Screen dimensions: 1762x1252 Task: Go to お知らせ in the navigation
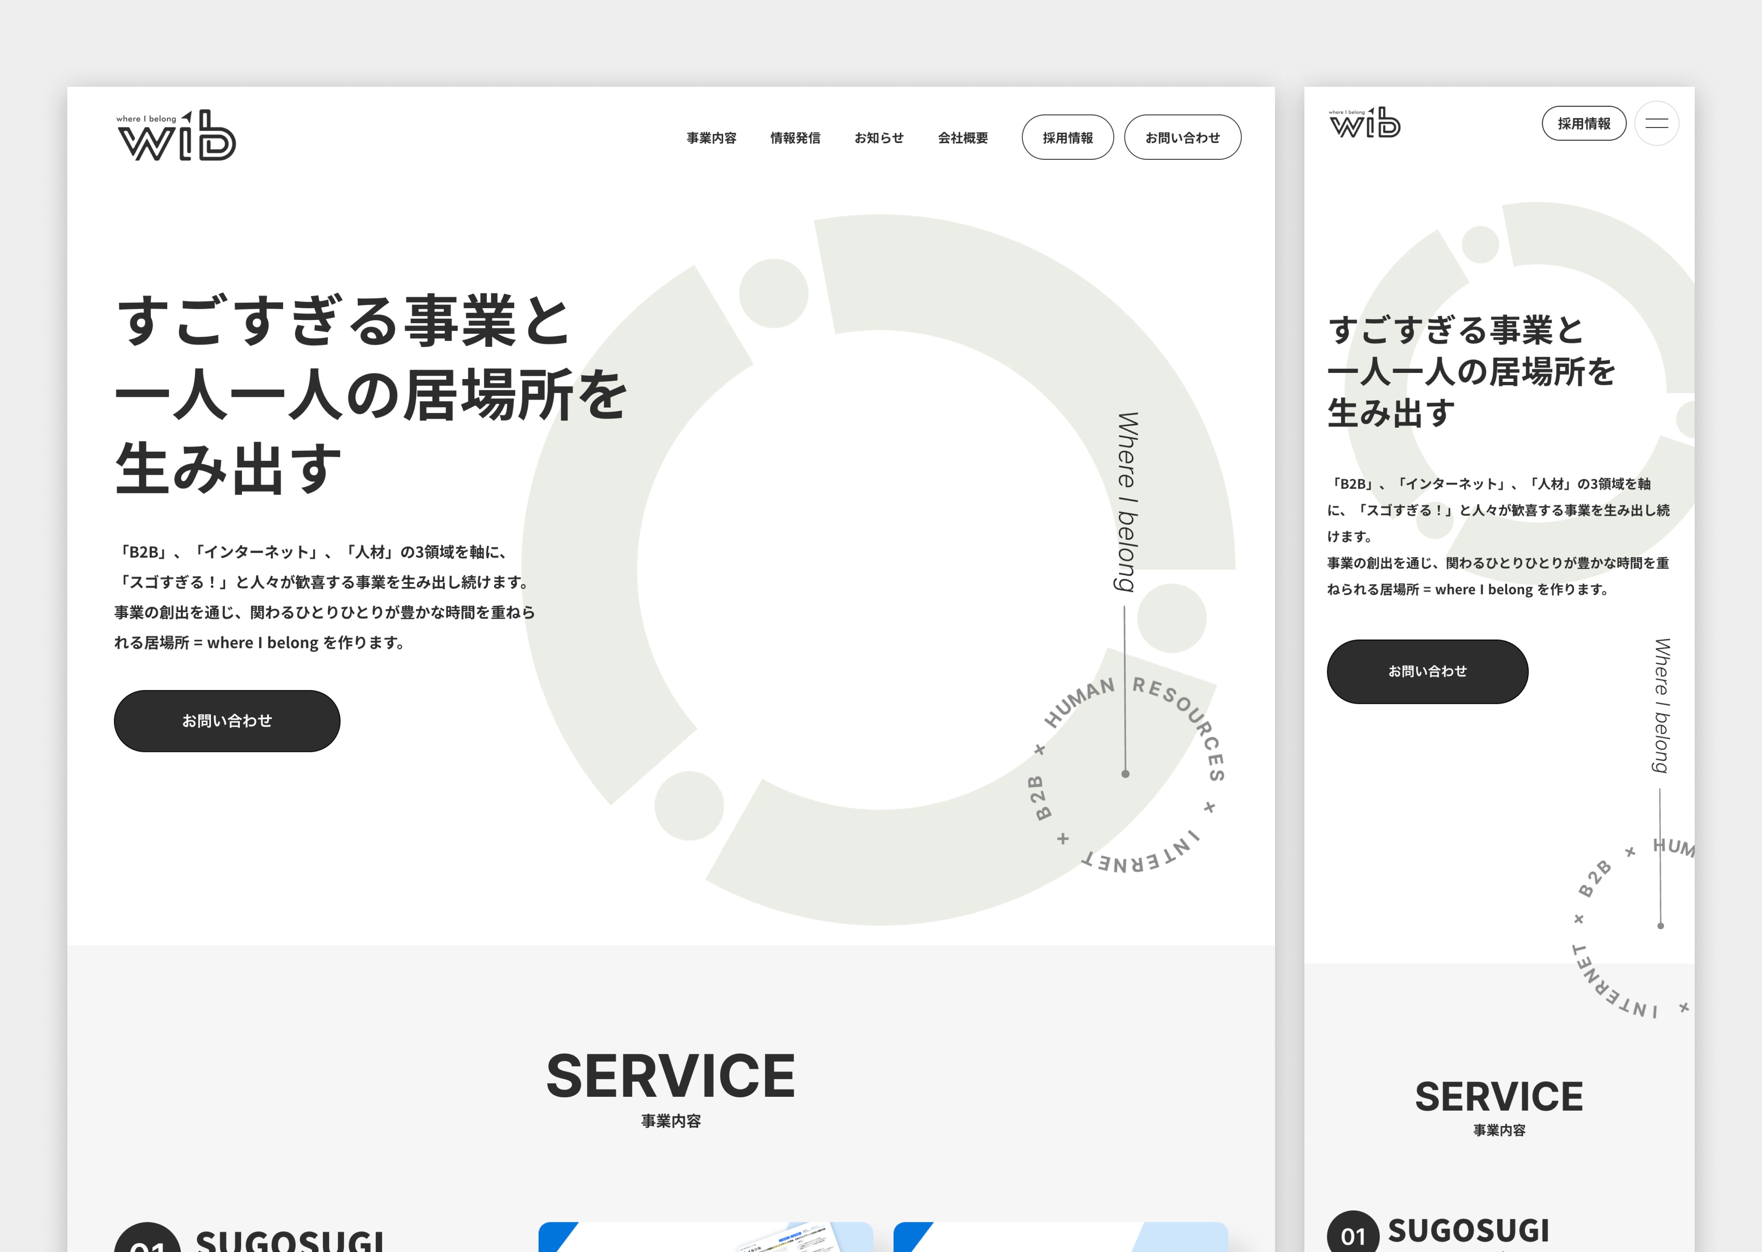[879, 138]
